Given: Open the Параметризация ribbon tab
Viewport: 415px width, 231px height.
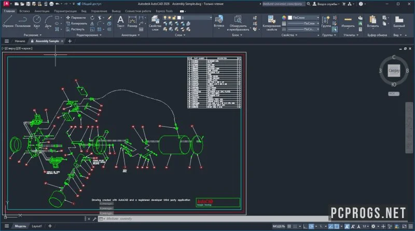Looking at the screenshot, I should point(65,11).
